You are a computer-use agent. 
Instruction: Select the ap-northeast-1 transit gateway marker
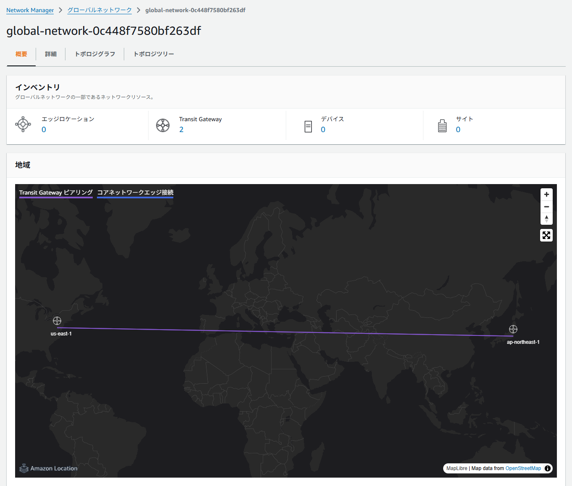coord(513,329)
